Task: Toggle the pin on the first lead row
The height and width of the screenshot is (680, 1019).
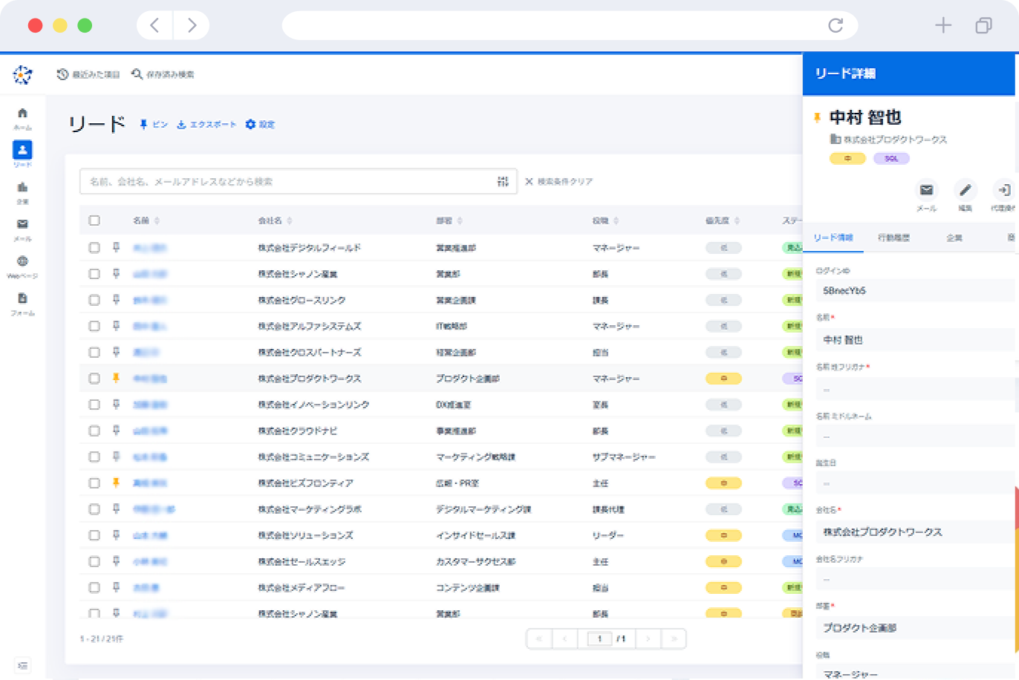Action: (x=115, y=247)
